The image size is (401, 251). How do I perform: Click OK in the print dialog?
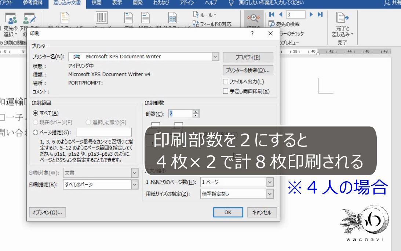click(x=228, y=212)
